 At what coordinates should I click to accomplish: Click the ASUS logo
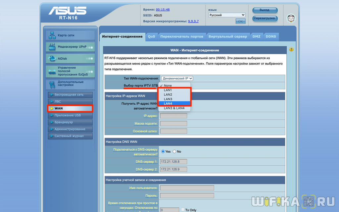pos(68,11)
